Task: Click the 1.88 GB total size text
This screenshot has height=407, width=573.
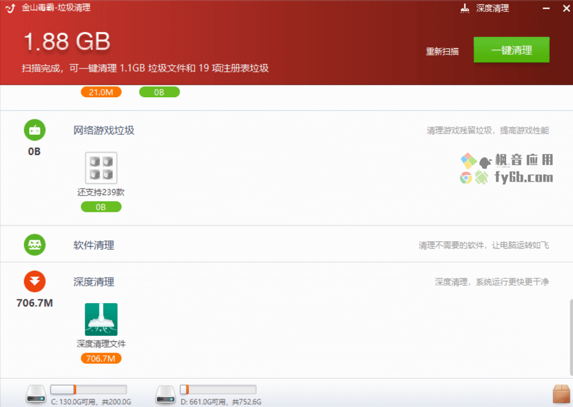Action: click(67, 41)
